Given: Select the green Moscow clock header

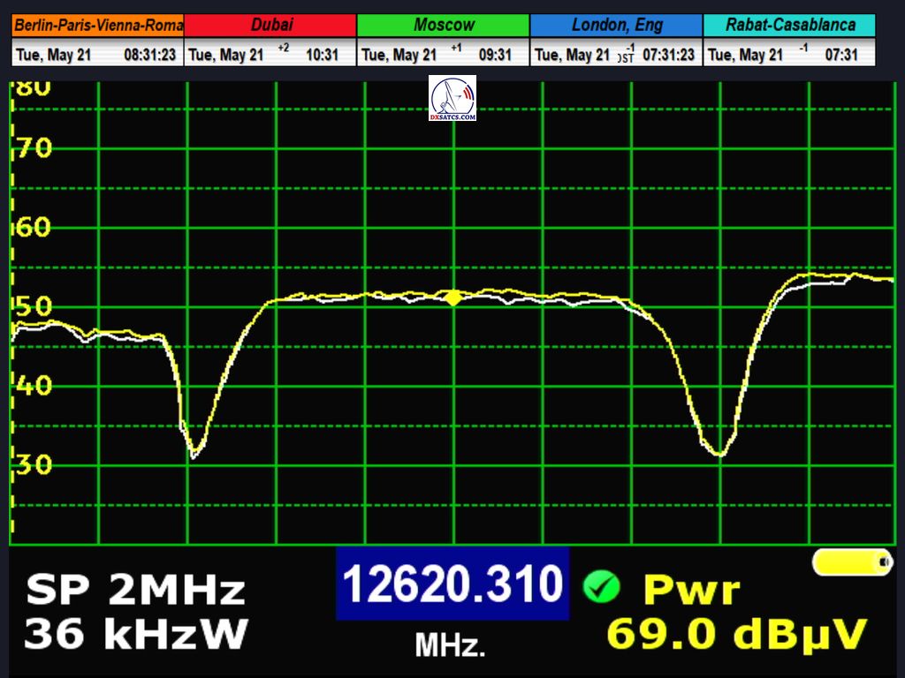Looking at the screenshot, I should pos(444,25).
